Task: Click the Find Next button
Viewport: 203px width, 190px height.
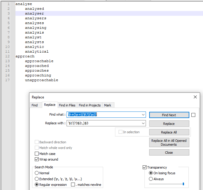Action: pos(169,115)
